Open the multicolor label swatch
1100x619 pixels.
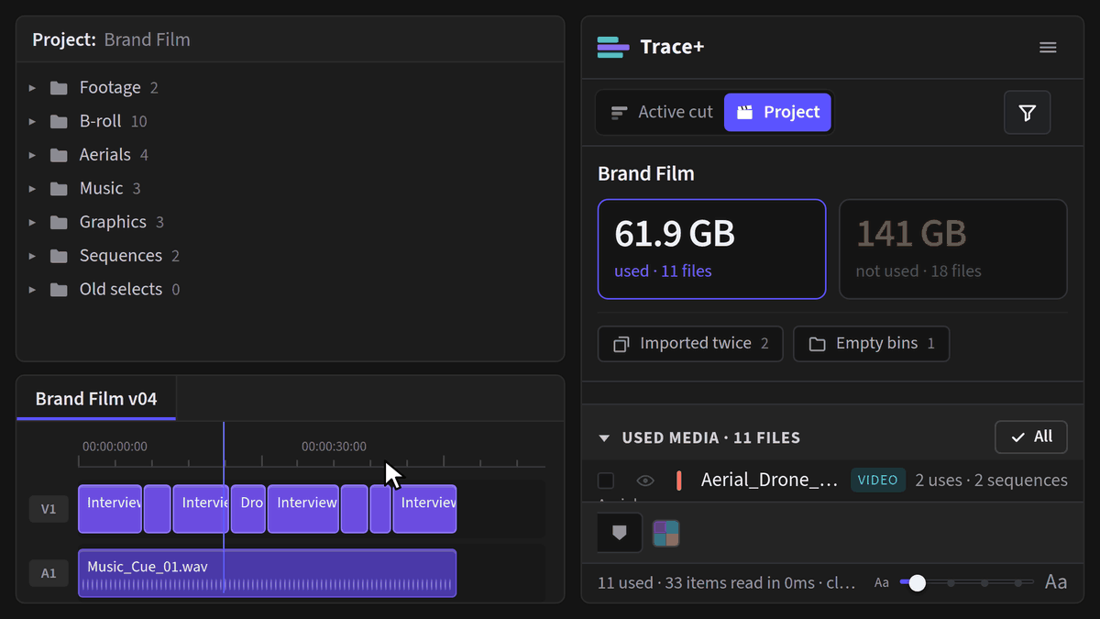665,533
